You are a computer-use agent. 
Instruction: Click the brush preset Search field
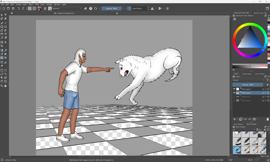[245, 156]
